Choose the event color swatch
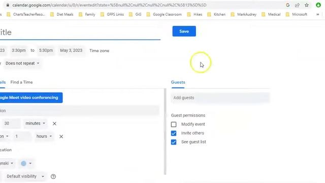Screen dimensions: 325x183 pos(26,163)
